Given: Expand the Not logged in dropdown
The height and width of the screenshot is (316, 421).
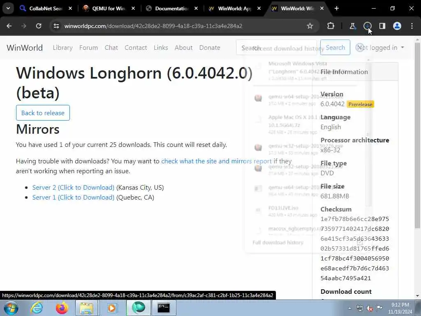Looking at the screenshot, I should (x=380, y=48).
